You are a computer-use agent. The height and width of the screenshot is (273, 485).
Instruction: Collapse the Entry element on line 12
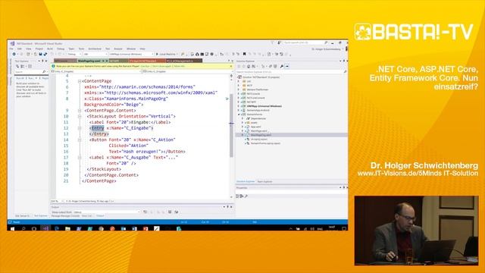point(80,128)
